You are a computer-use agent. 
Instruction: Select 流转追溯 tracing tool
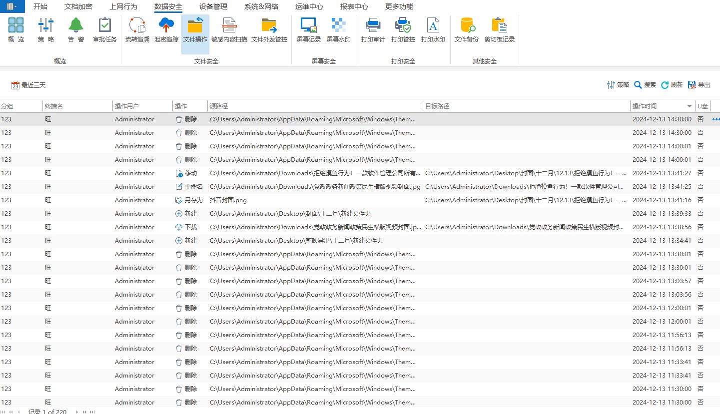point(137,30)
